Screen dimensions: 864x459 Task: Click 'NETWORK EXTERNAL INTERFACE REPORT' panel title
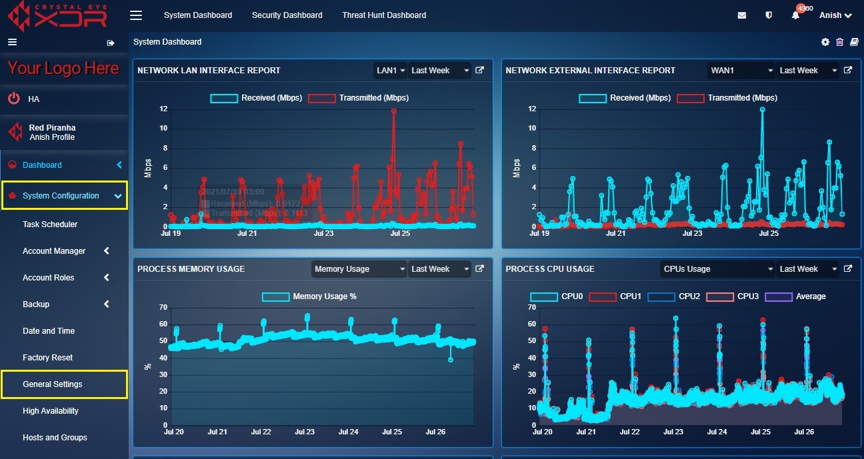pyautogui.click(x=591, y=71)
